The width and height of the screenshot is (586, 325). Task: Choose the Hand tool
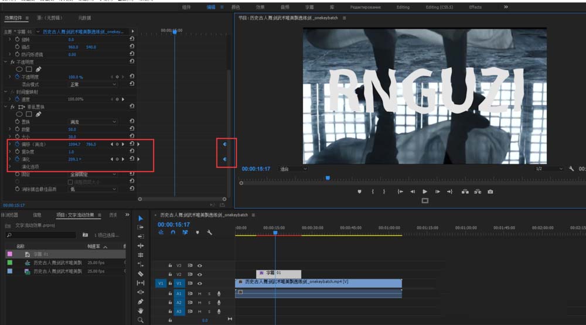[x=141, y=311]
